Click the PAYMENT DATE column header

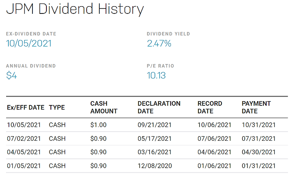pyautogui.click(x=256, y=107)
